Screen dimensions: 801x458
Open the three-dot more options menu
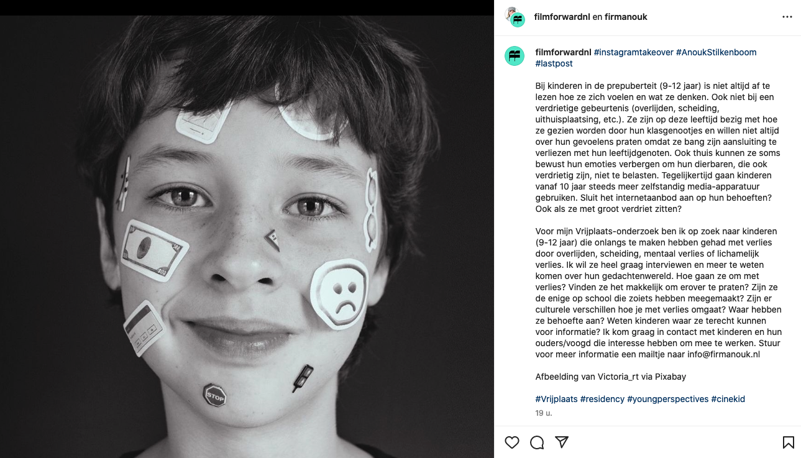pyautogui.click(x=787, y=17)
